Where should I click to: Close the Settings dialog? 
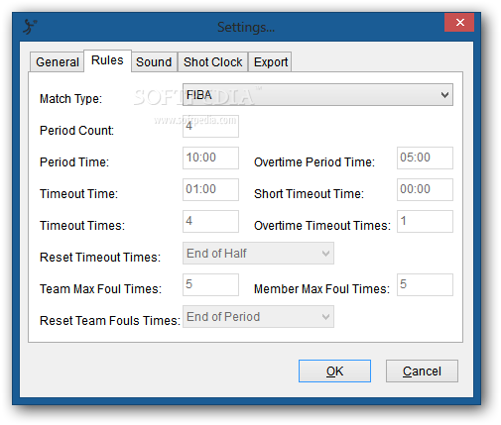tap(459, 23)
